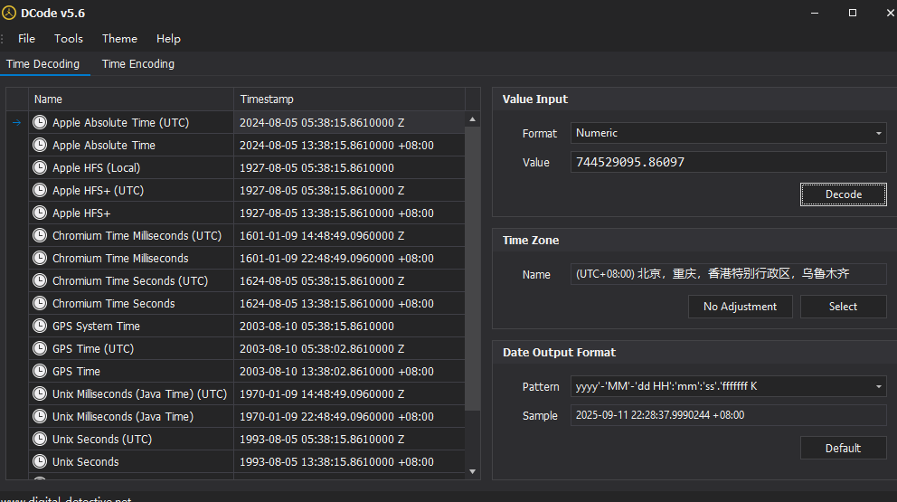Open the Tools menu

pyautogui.click(x=69, y=38)
